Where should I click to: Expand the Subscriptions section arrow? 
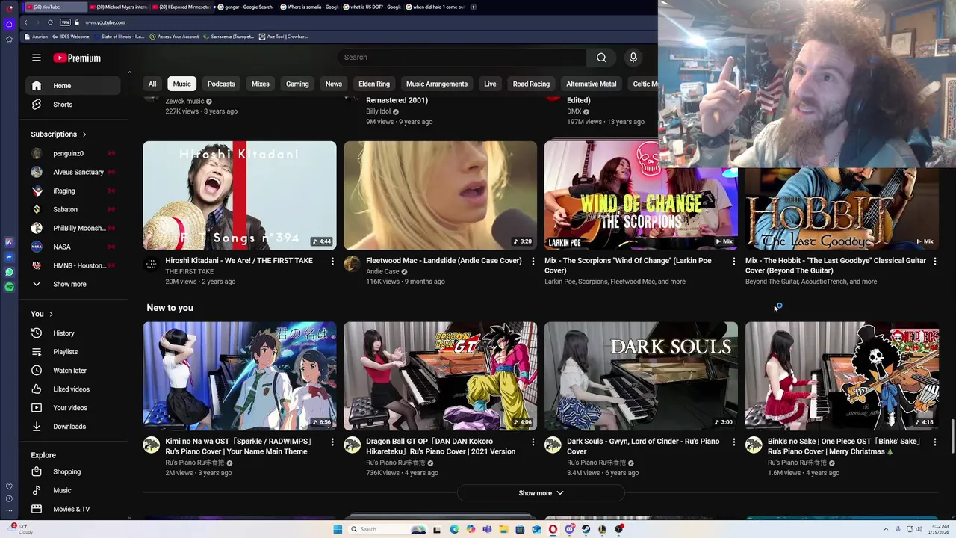pyautogui.click(x=84, y=134)
